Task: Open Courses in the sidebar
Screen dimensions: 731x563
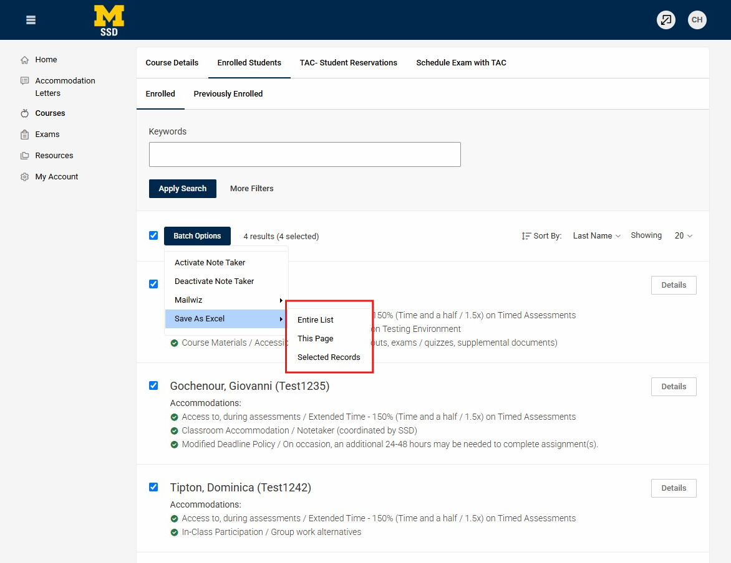Action: (x=50, y=113)
